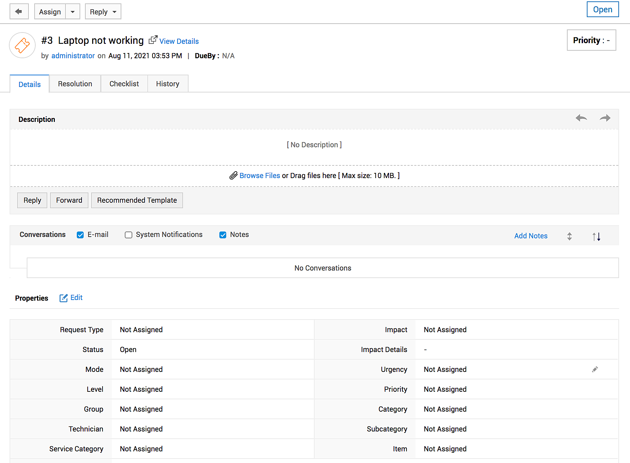Click the No Description placeholder text
This screenshot has width=630, height=463.
[x=314, y=145]
